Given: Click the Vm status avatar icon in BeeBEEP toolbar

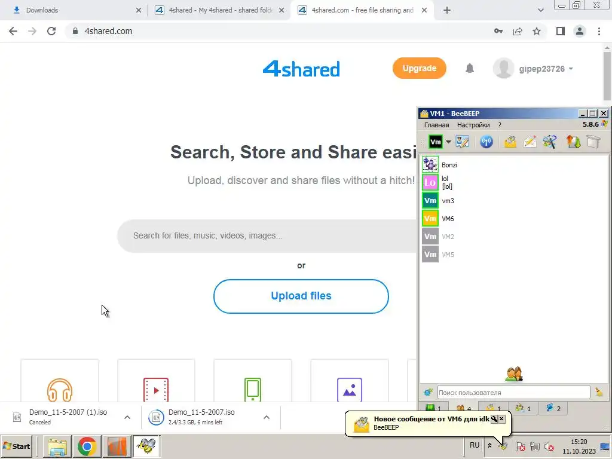Looking at the screenshot, I should pos(435,142).
